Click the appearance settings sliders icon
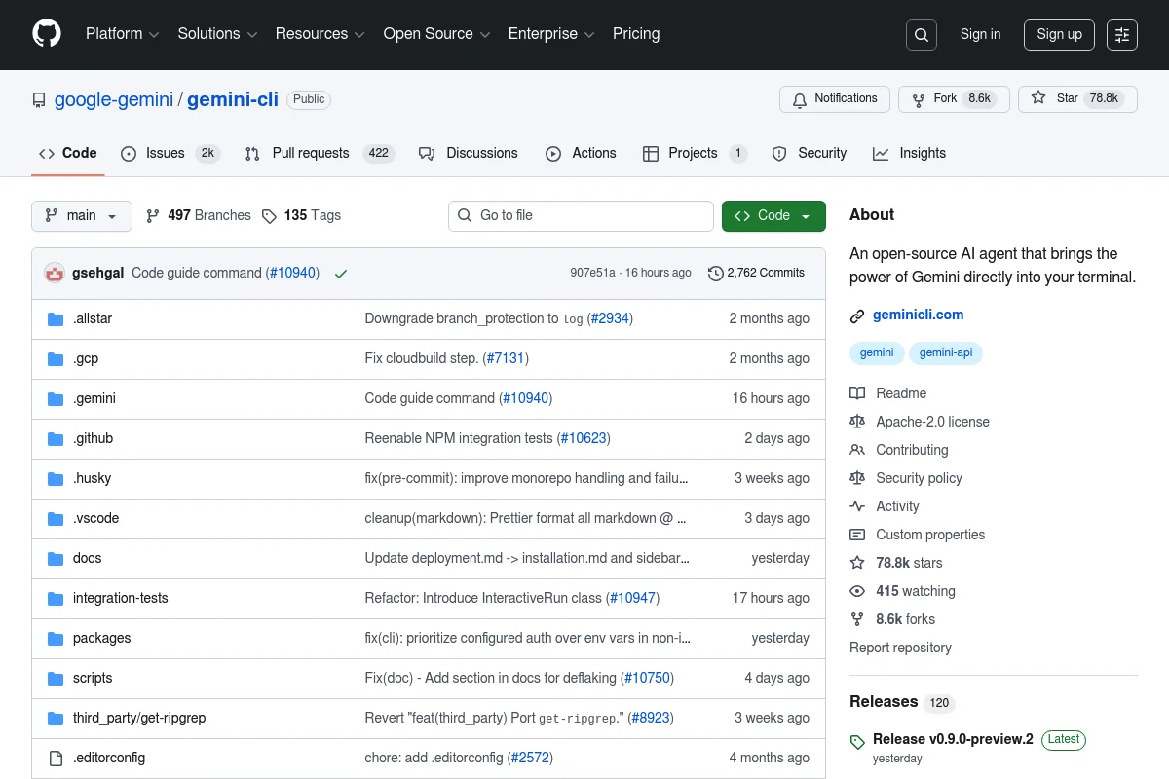This screenshot has height=779, width=1169. 1122,35
